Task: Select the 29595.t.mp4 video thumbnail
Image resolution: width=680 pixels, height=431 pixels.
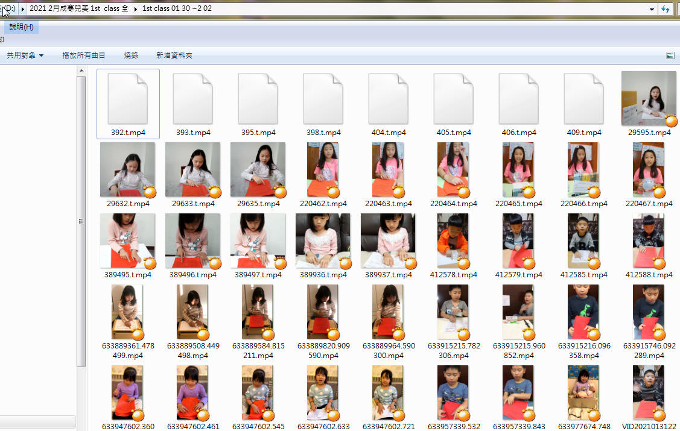Action: click(x=649, y=98)
